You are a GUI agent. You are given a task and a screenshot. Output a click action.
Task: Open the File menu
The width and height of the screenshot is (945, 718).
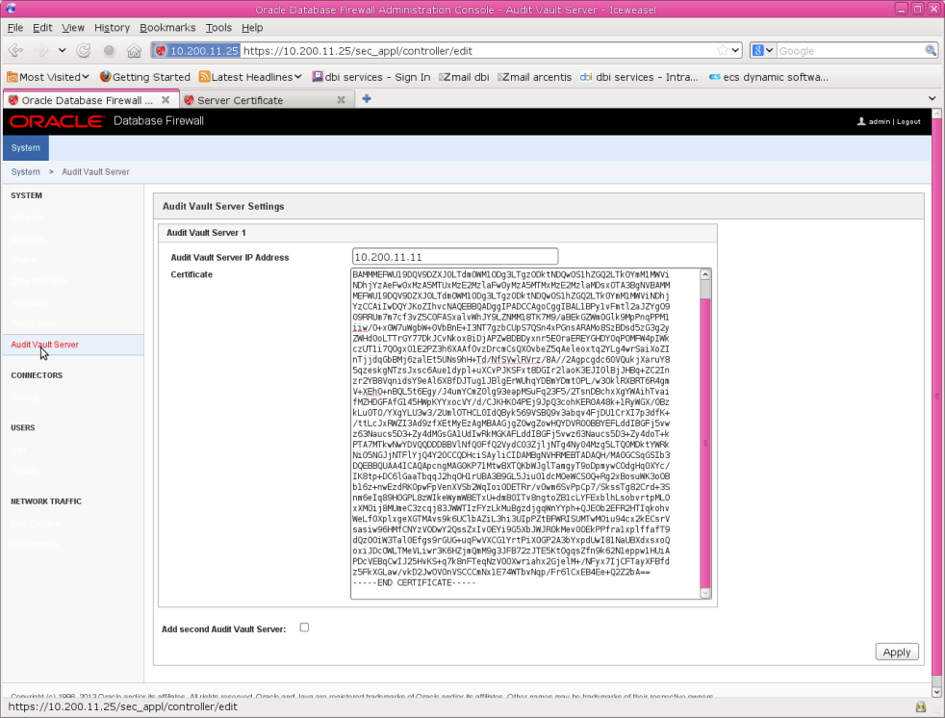click(x=15, y=28)
